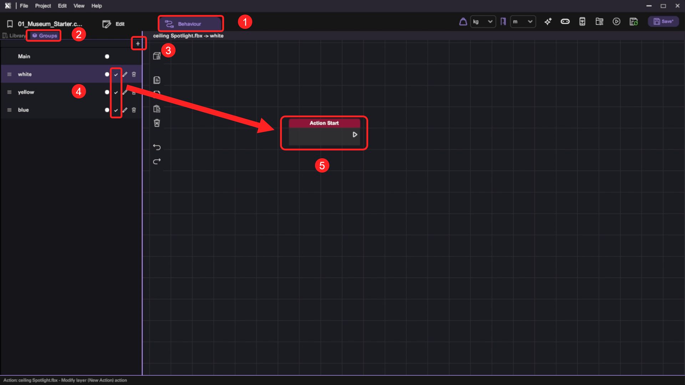The height and width of the screenshot is (385, 685).
Task: Click the Save button
Action: coord(663,22)
